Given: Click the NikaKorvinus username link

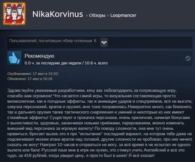Looking at the screenshot, I should pos(57,14).
